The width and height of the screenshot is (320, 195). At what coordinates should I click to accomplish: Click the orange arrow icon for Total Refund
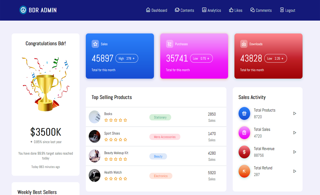[244, 171]
